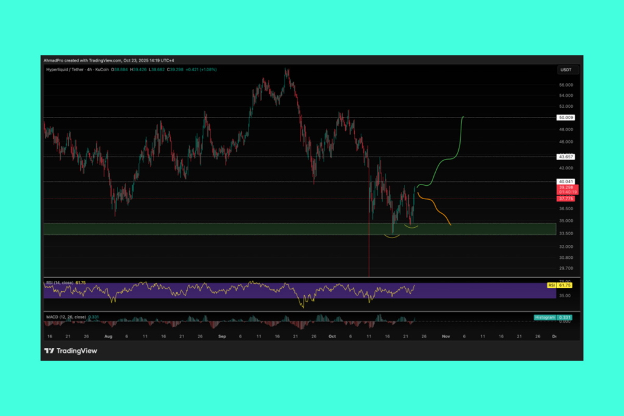Click the TradingView logo icon
This screenshot has width=624, height=416.
[49, 351]
